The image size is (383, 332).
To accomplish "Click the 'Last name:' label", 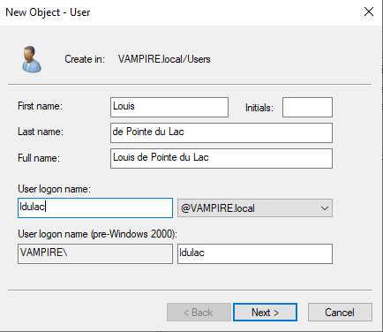I will pos(41,132).
